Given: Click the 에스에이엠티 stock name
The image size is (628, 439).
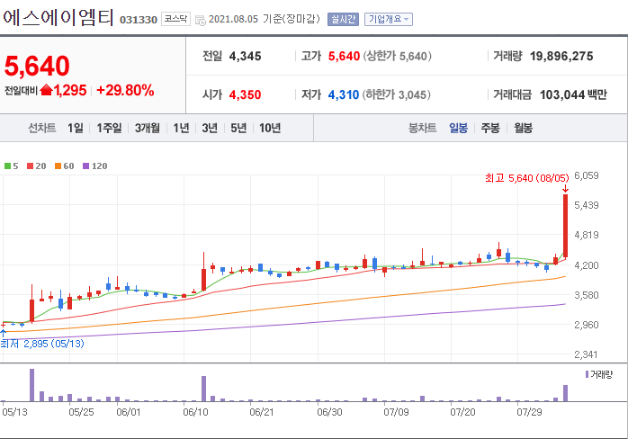Looking at the screenshot, I should point(58,18).
